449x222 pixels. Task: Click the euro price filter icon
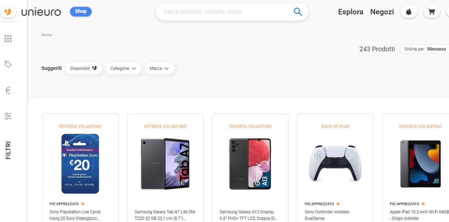[x=8, y=90]
